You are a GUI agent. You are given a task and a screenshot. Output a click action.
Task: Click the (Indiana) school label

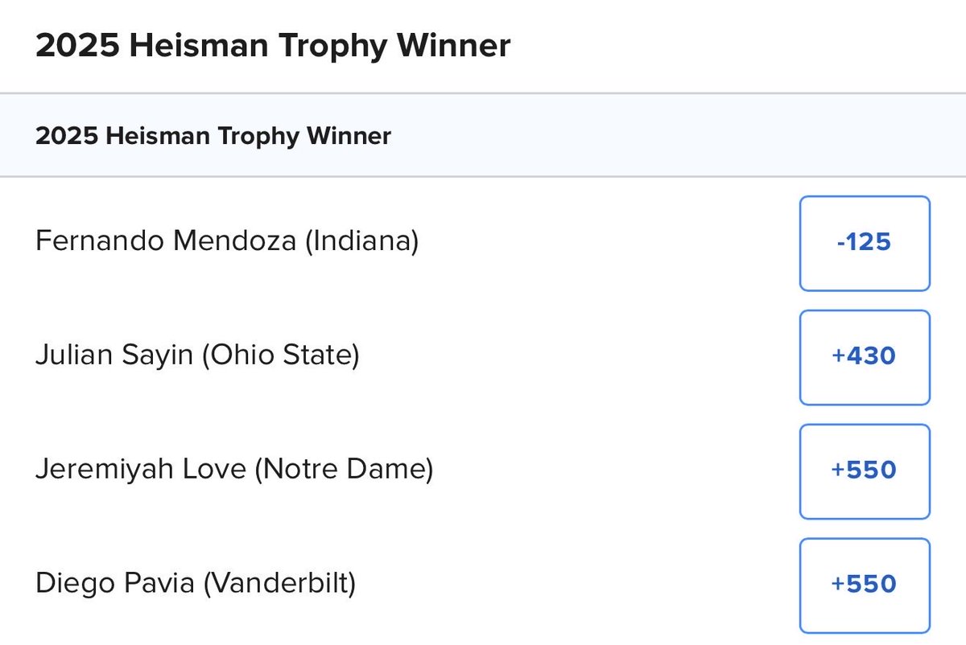pyautogui.click(x=361, y=241)
